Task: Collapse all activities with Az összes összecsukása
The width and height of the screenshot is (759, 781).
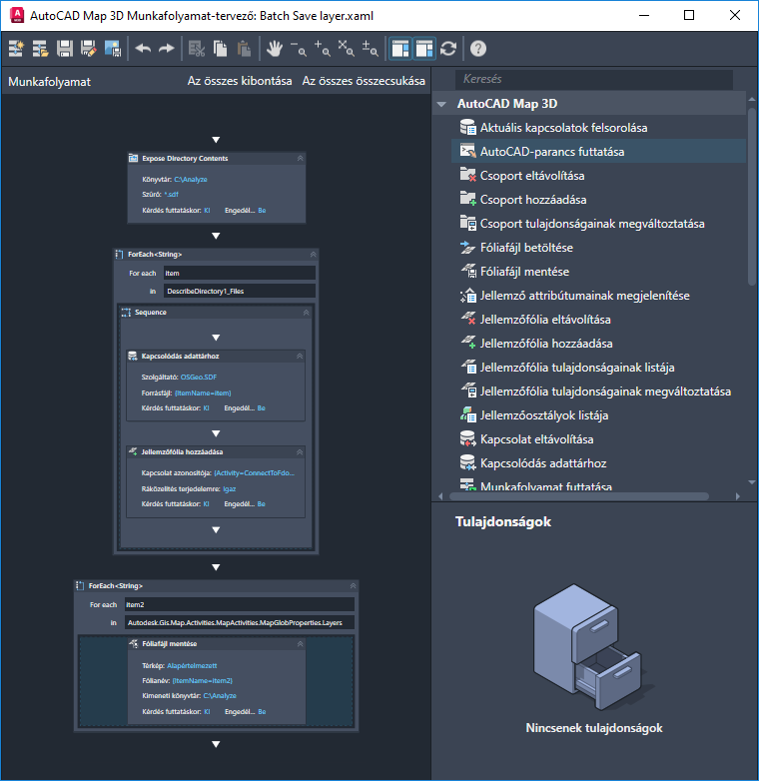Action: point(364,81)
